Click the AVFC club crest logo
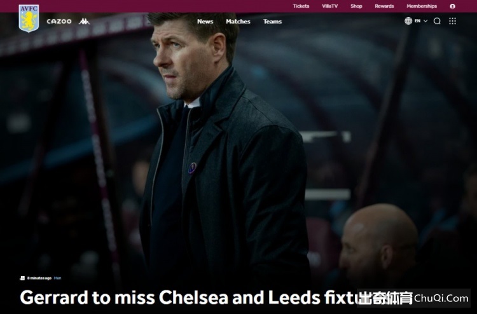This screenshot has width=477, height=314. [x=29, y=18]
